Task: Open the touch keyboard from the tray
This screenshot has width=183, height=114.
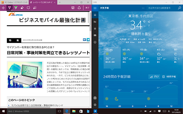Action: tap(164, 111)
